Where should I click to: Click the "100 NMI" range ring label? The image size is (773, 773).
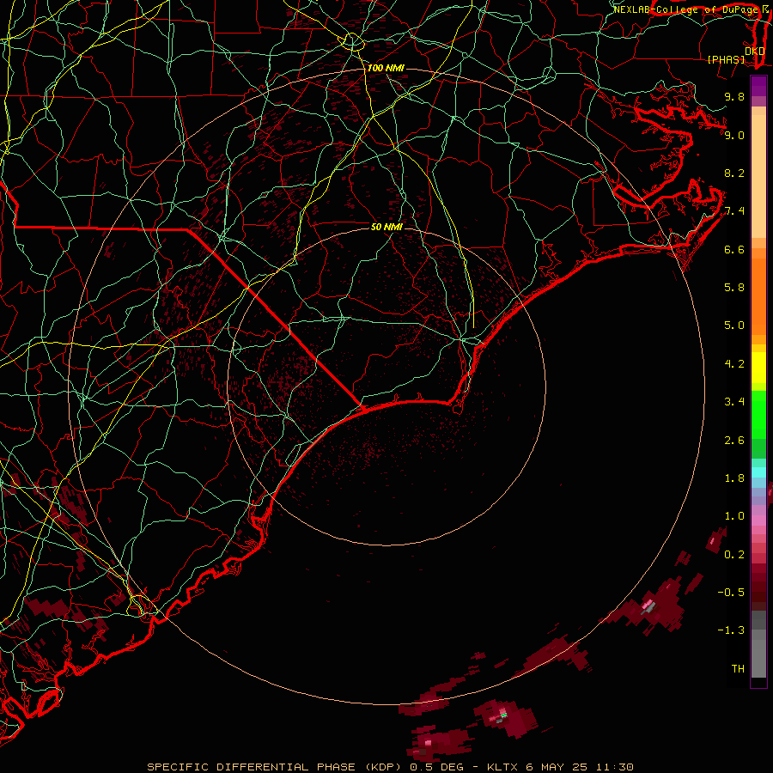pos(386,68)
